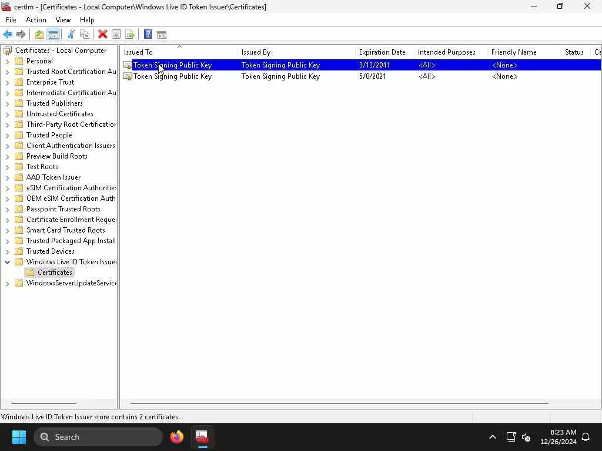Select certificate expiring 5/8/2021
Viewport: 602px width, 451px height.
click(x=361, y=76)
